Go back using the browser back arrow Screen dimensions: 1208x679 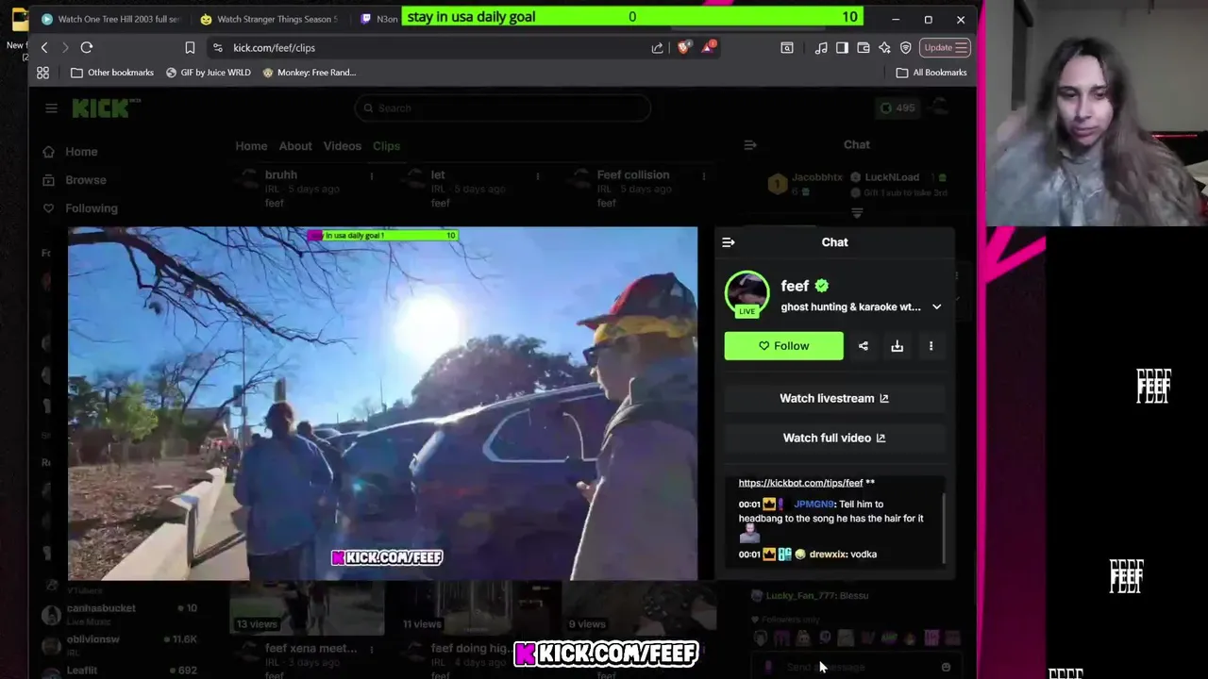click(x=43, y=47)
